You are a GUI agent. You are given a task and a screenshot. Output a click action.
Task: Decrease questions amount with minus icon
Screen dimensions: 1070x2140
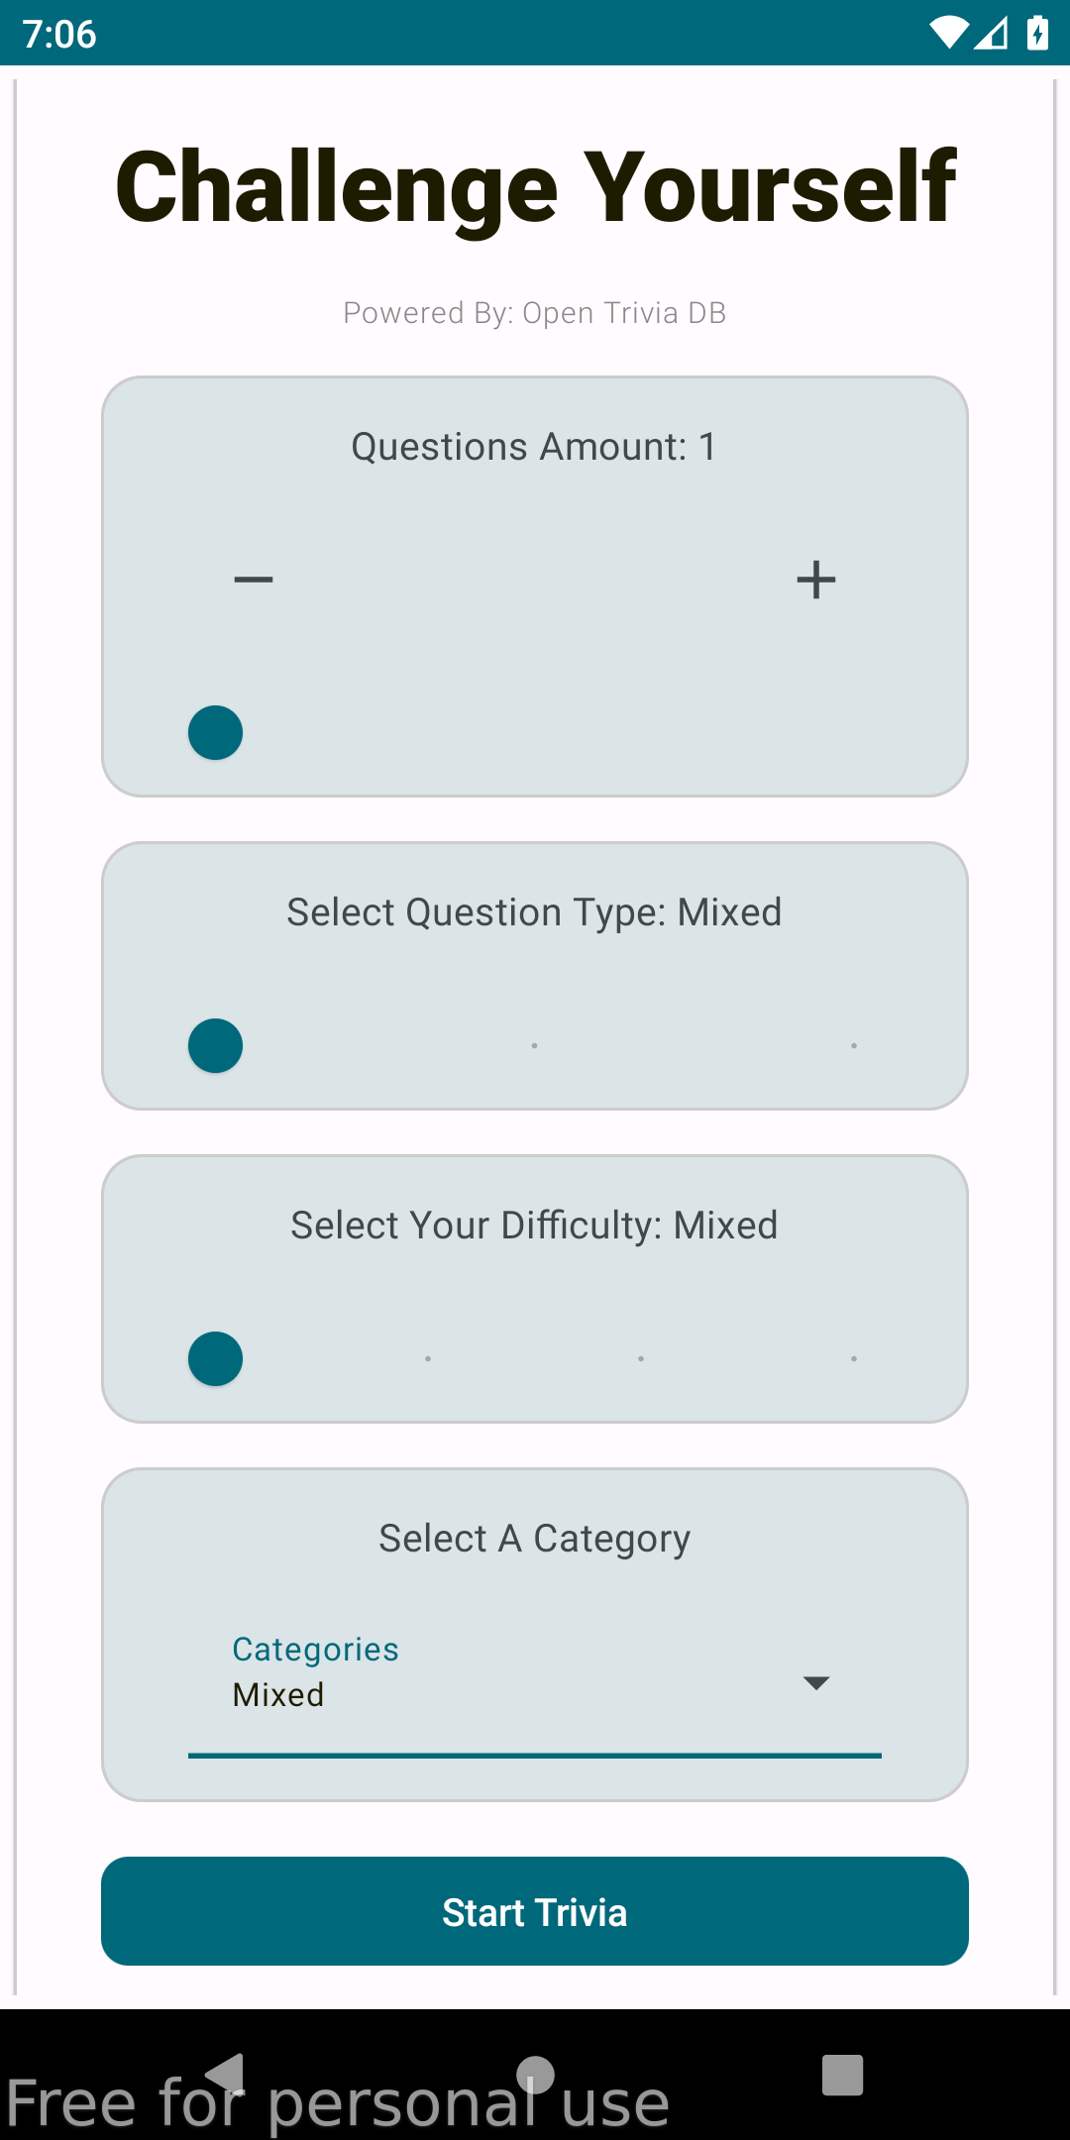point(254,580)
